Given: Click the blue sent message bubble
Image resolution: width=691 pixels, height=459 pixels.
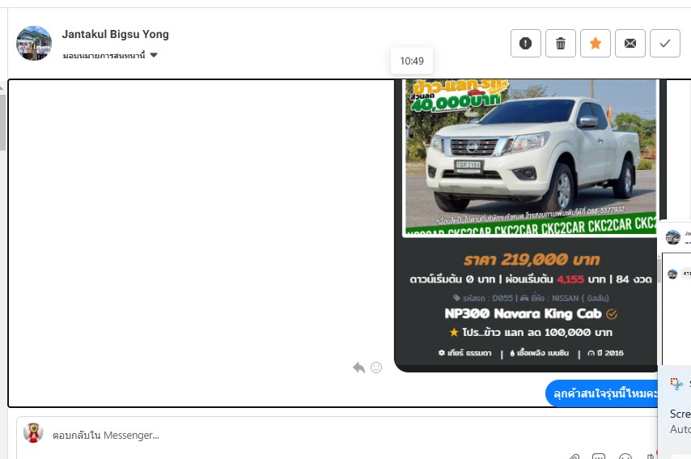Looking at the screenshot, I should tap(602, 393).
